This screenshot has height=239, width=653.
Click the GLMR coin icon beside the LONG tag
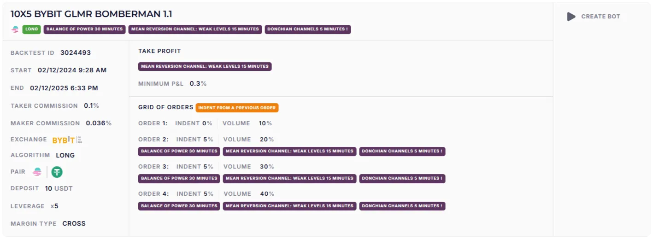(x=15, y=29)
